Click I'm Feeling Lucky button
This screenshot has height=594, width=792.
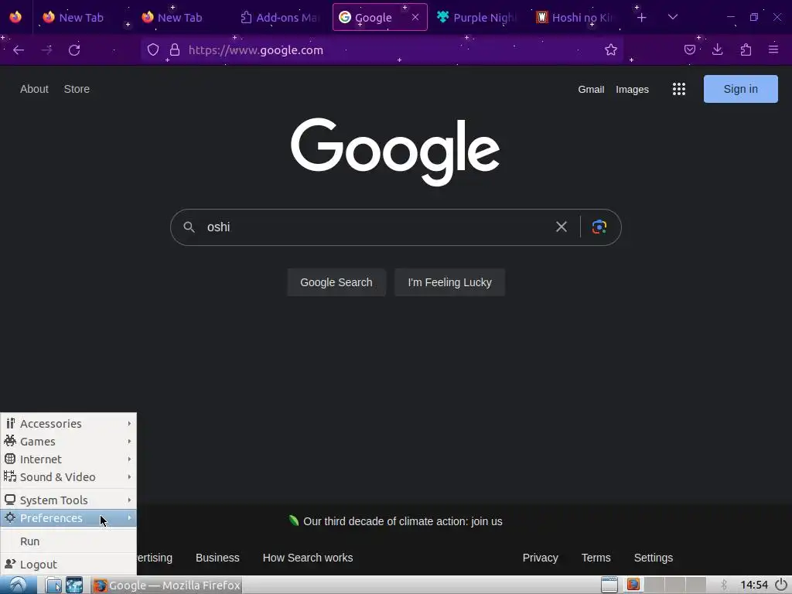pyautogui.click(x=449, y=282)
